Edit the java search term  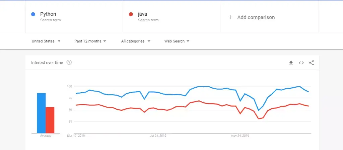(143, 14)
